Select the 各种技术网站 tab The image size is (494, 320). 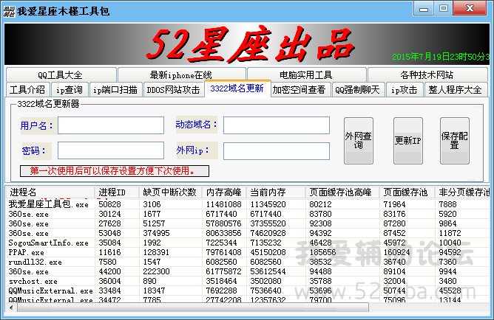[x=427, y=74]
